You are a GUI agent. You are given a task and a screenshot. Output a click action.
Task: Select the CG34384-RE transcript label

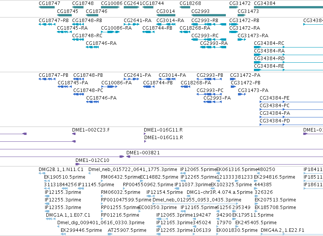tap(269, 66)
